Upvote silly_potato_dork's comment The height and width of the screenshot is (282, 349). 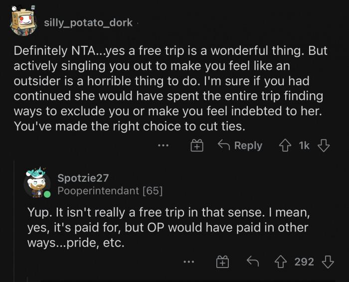[286, 146]
